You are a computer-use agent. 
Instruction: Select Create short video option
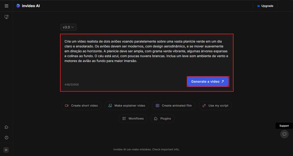[x=81, y=106]
